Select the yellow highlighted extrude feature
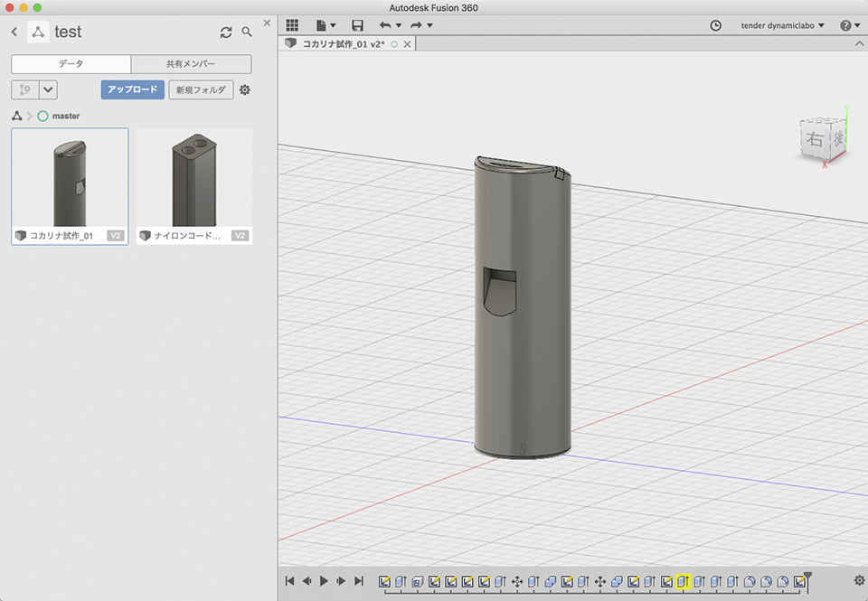868x601 pixels. 684,581
